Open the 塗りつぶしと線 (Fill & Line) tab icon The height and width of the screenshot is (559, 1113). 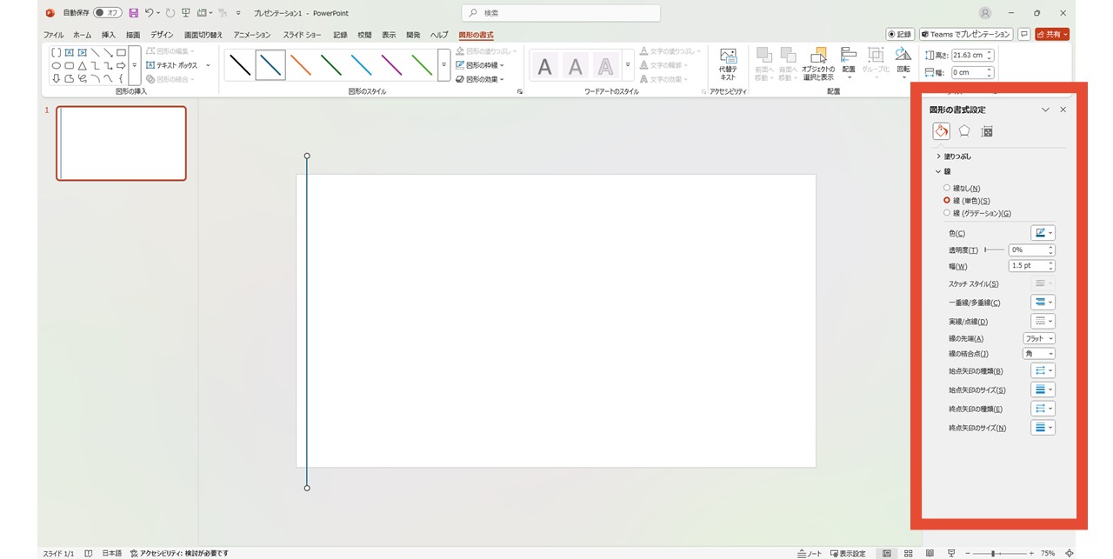pyautogui.click(x=941, y=131)
